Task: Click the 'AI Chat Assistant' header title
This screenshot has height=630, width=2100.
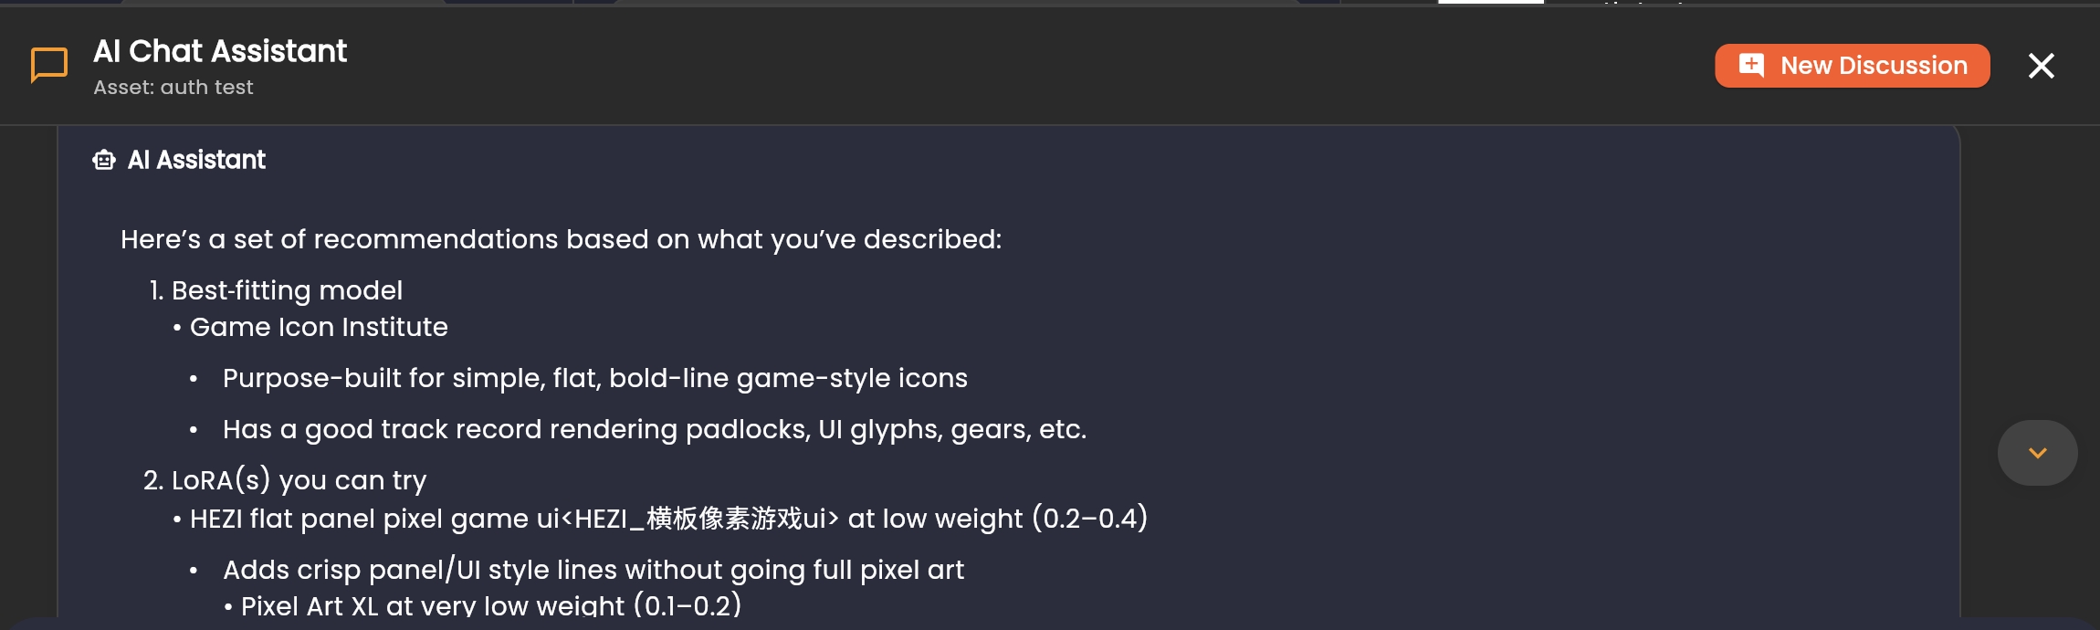Action: click(x=220, y=51)
